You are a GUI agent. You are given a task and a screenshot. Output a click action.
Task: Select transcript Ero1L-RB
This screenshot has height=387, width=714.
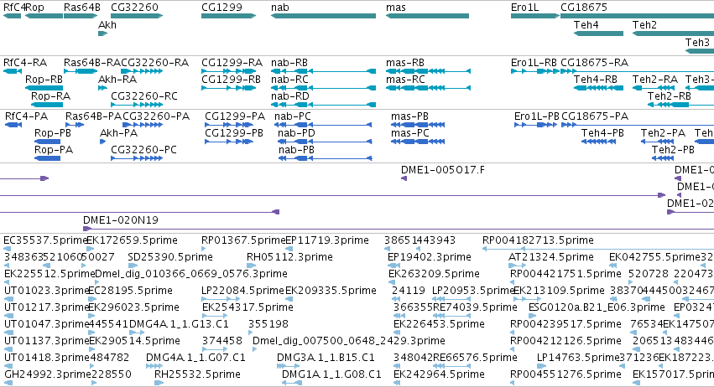pyautogui.click(x=535, y=71)
